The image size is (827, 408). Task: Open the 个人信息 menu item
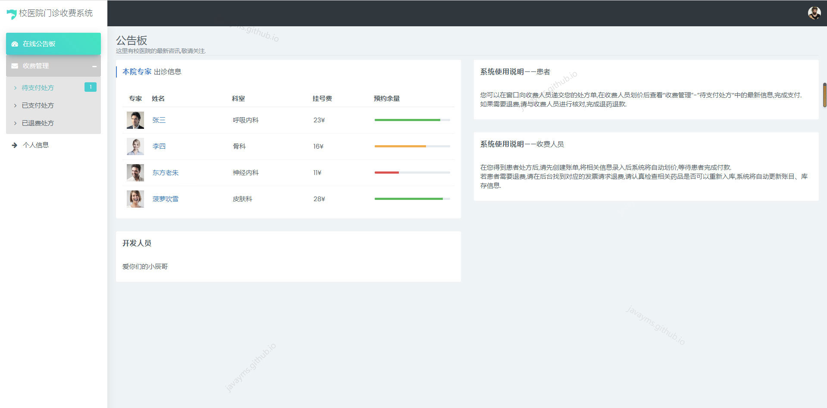[x=37, y=145]
